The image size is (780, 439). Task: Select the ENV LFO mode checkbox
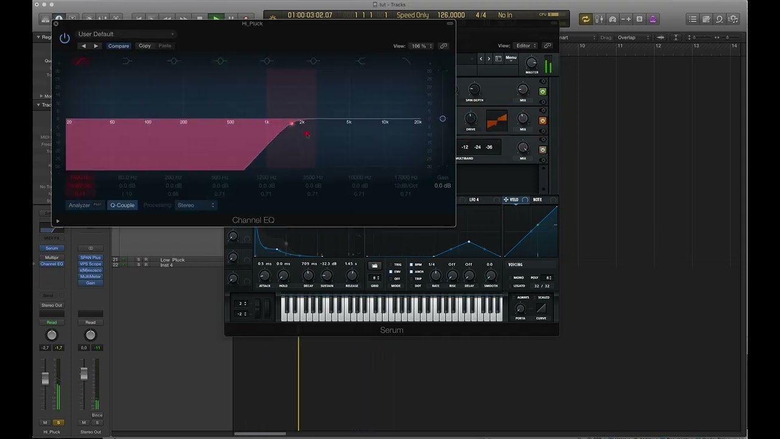[391, 272]
